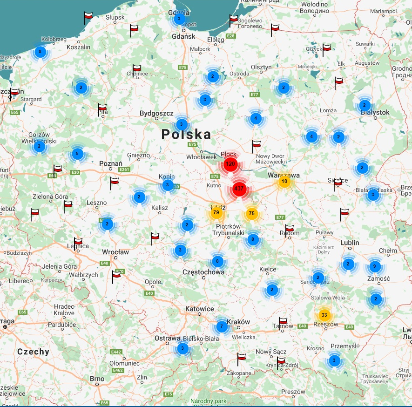Click the flag marker at Radom
Screen dimensions: 412x407
pos(289,231)
